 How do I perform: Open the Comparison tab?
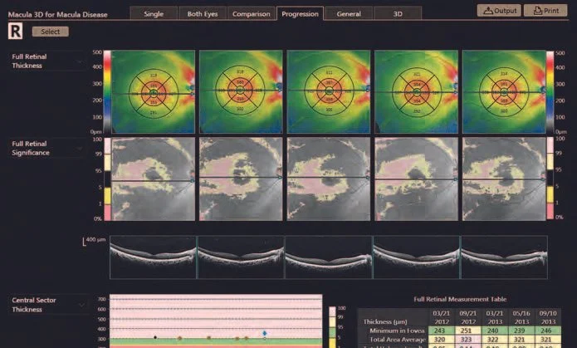pyautogui.click(x=252, y=14)
